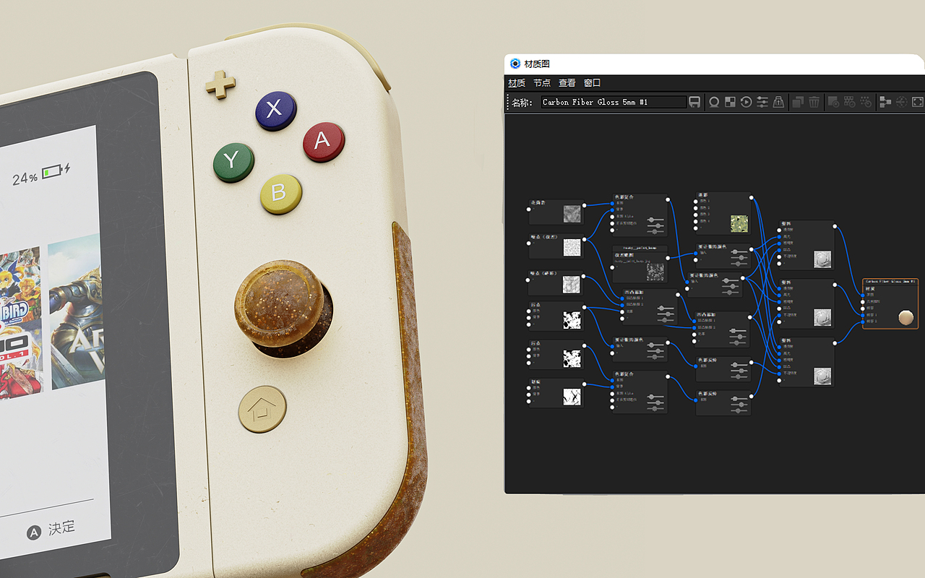925x578 pixels.
Task: Select the 纹理贴图 node speckled thumbnail
Action: (x=655, y=272)
